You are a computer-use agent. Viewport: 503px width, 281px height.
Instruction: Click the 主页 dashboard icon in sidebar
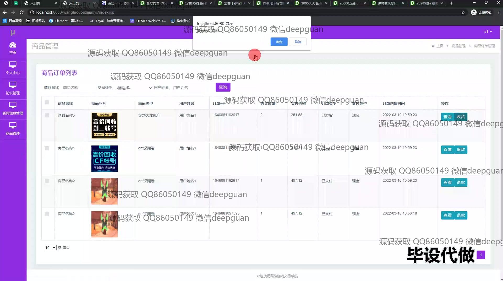(13, 45)
